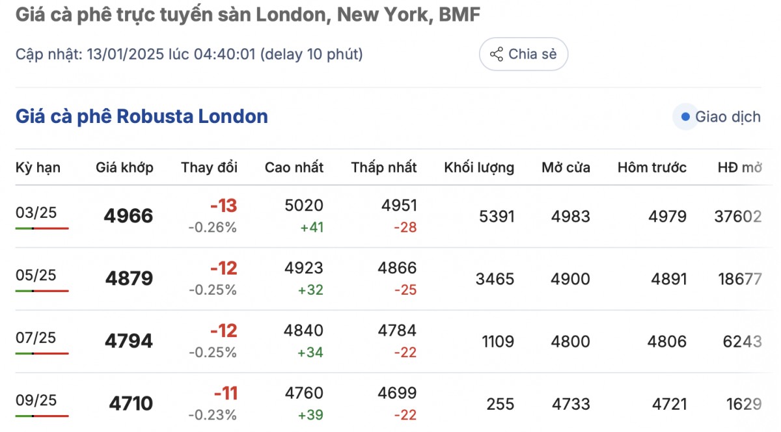This screenshot has height=432, width=781.
Task: Open the Giá cà phê Robusta London heading
Action: (142, 116)
